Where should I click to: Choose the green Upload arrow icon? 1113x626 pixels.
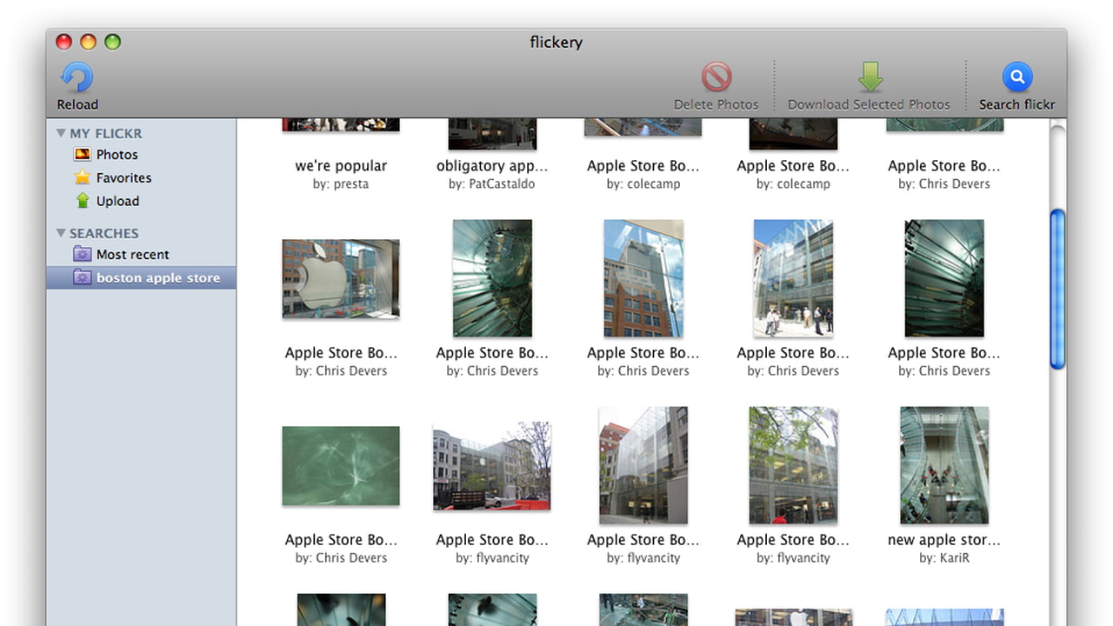pyautogui.click(x=83, y=201)
